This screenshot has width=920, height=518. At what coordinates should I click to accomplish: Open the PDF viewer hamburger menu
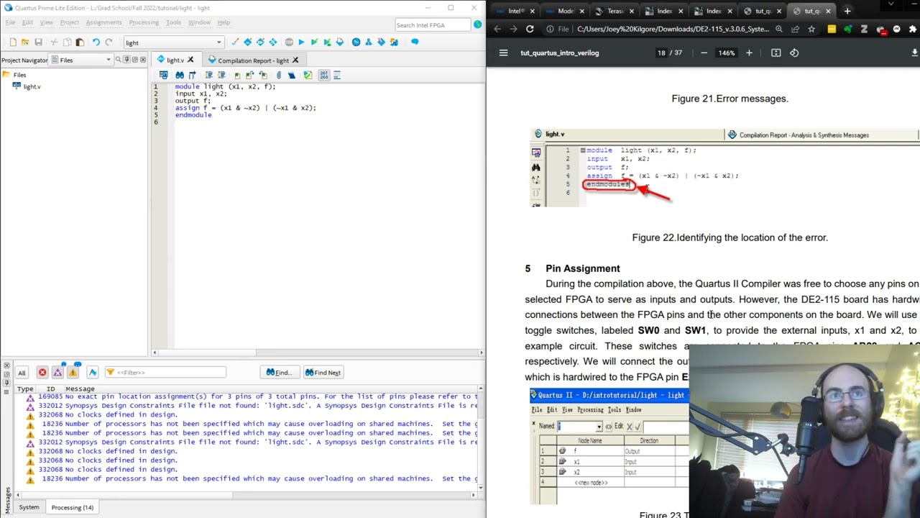(503, 53)
